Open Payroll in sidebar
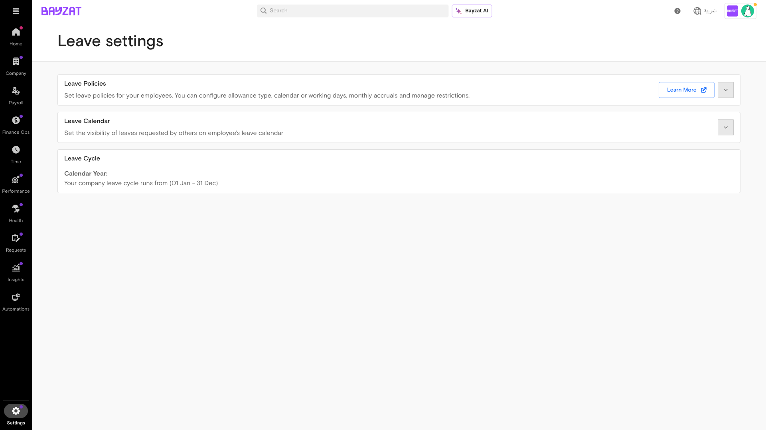The height and width of the screenshot is (430, 766). tap(16, 96)
